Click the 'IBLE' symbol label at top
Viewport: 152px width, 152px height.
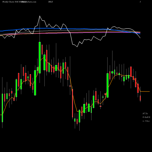tap(50, 2)
